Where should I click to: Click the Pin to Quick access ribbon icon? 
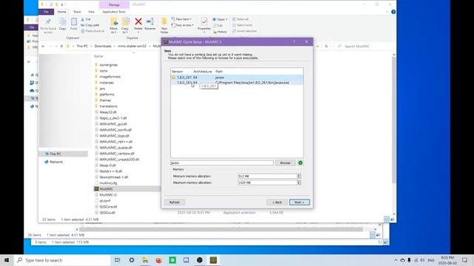(x=48, y=25)
